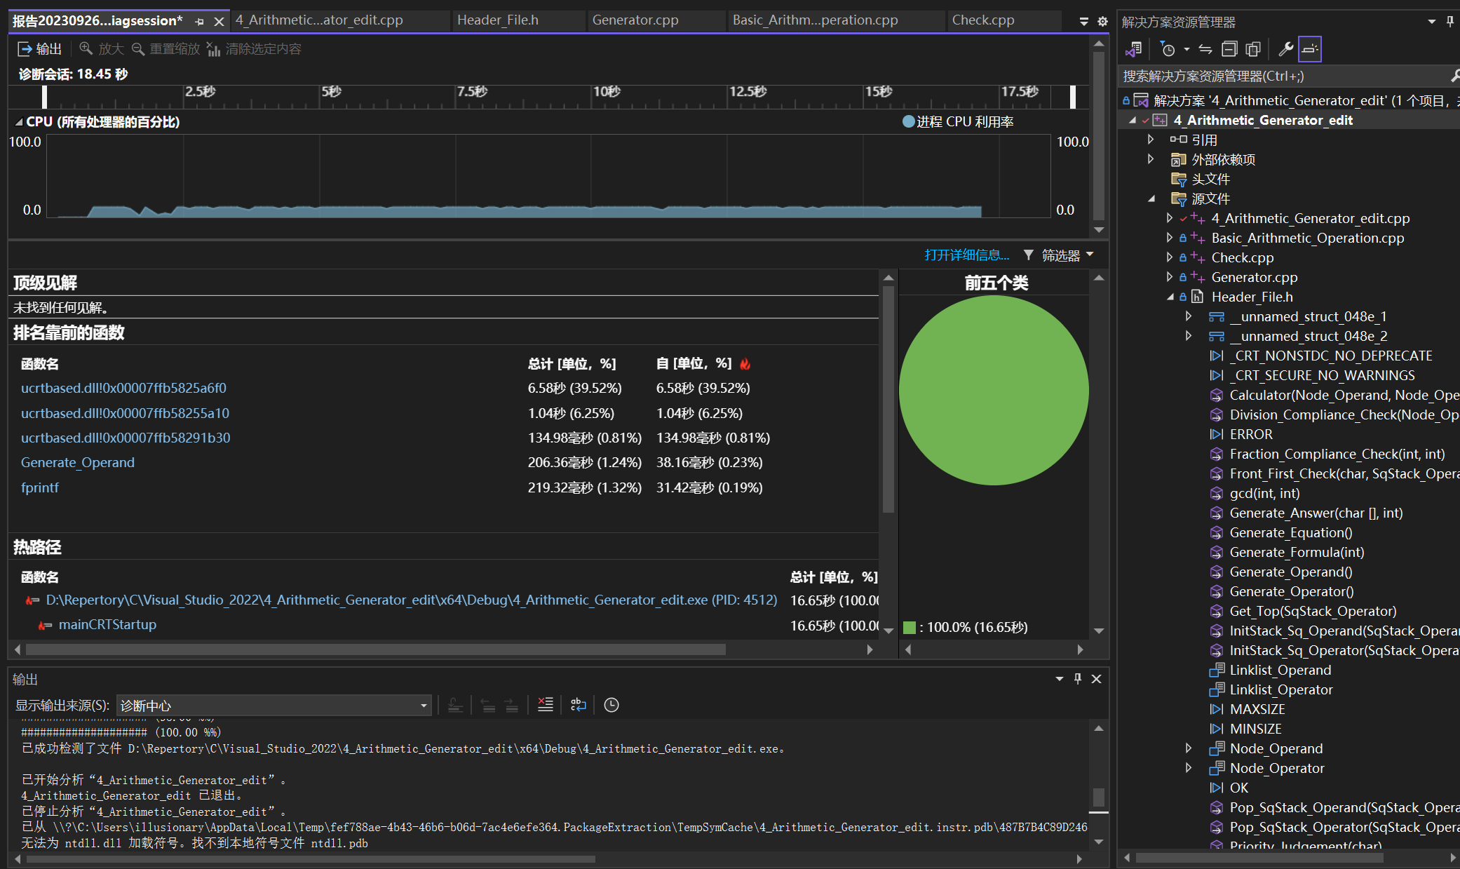This screenshot has height=869, width=1460.
Task: Click the Reset Zoom (重置缩放) icon
Action: point(138,48)
